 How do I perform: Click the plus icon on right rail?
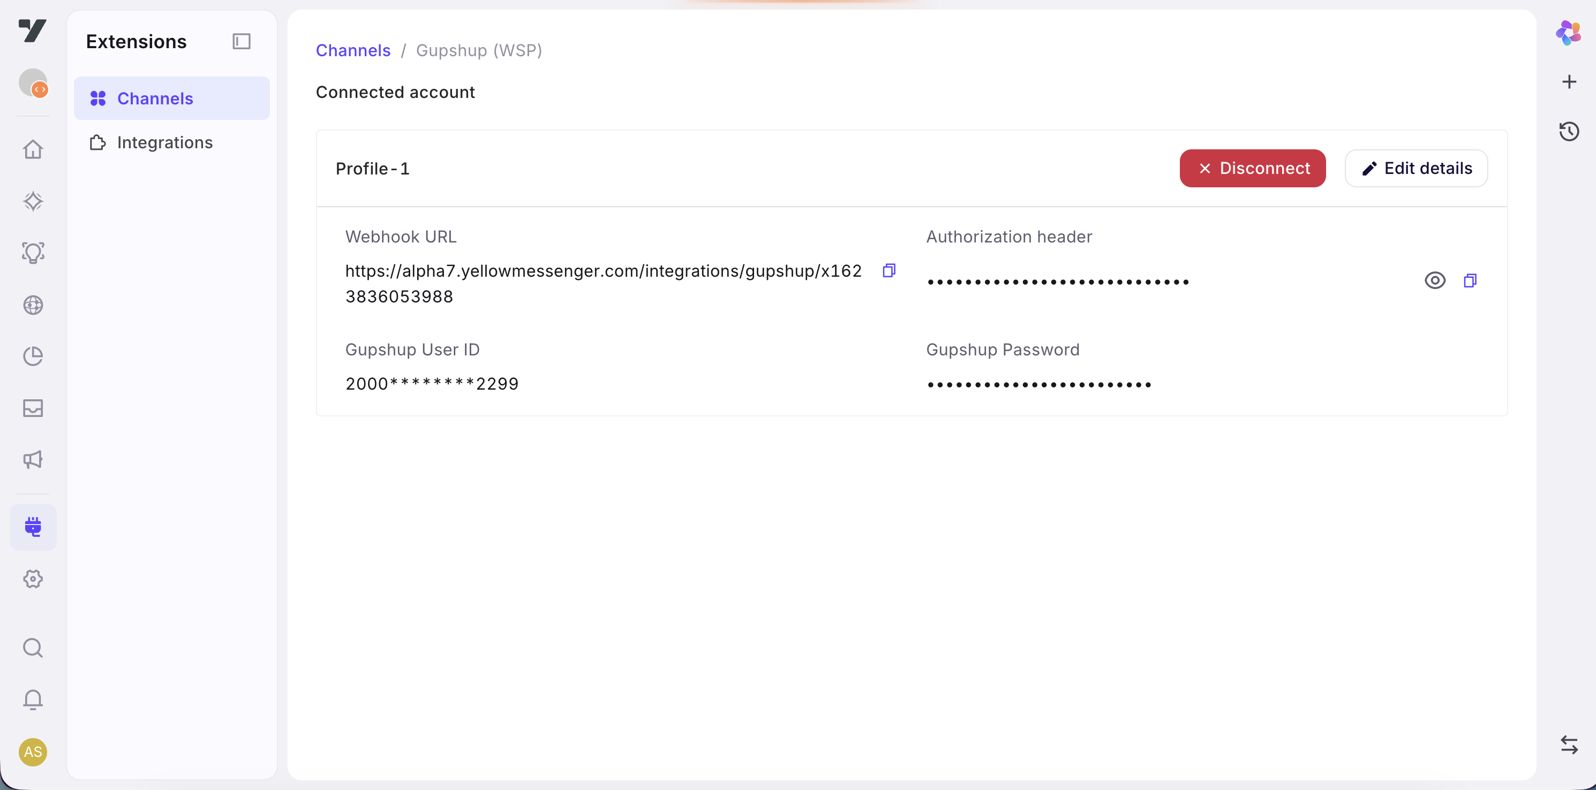point(1569,82)
